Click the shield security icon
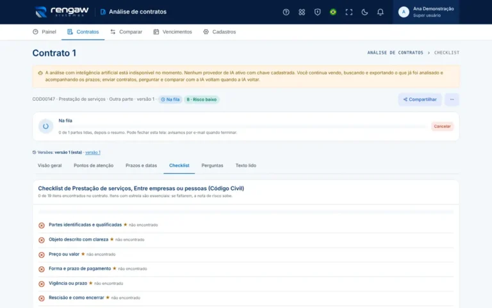This screenshot has width=492, height=308. point(317,12)
